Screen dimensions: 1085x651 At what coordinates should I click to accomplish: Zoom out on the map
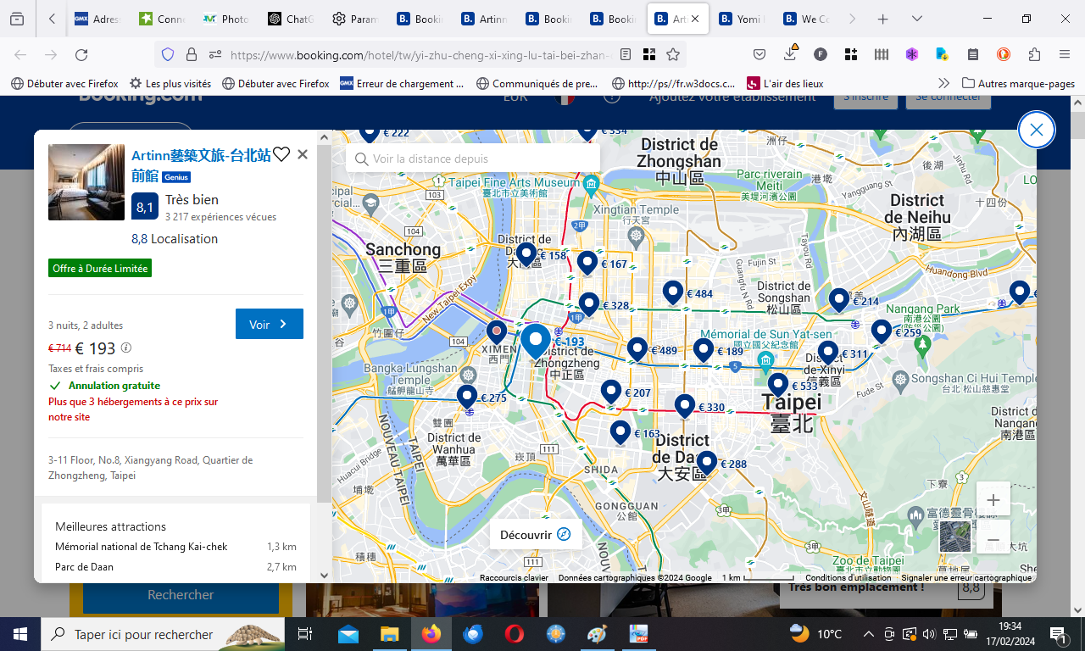(993, 539)
